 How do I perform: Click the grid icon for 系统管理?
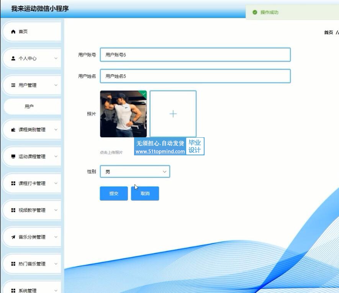tap(13, 290)
